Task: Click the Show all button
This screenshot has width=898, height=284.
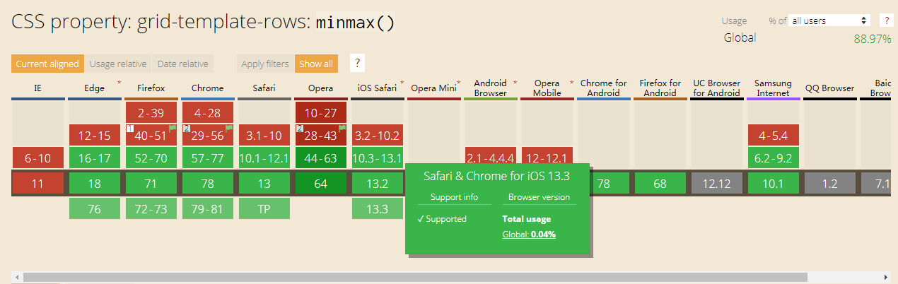Action: point(316,64)
